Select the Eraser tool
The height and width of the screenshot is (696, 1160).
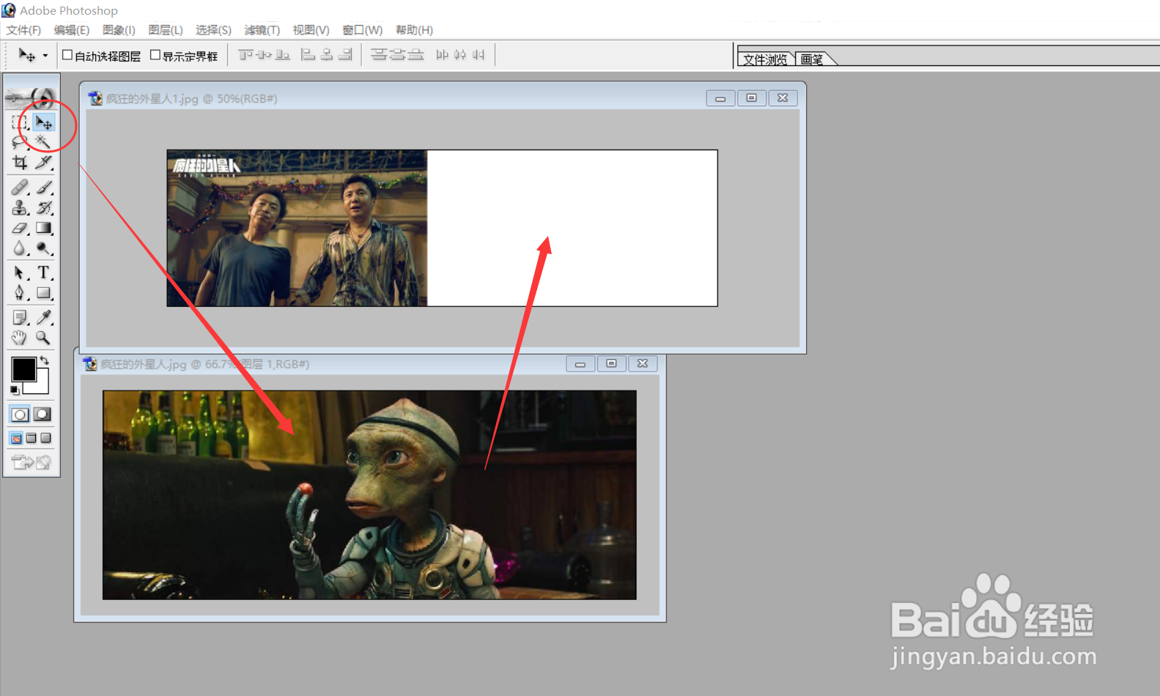20,229
